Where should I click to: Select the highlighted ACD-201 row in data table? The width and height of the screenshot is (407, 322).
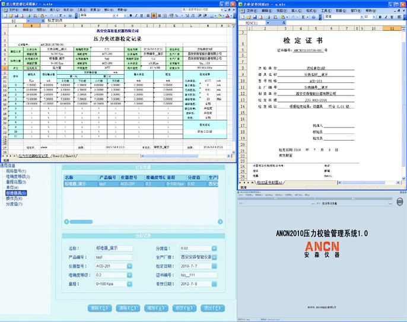141,184
